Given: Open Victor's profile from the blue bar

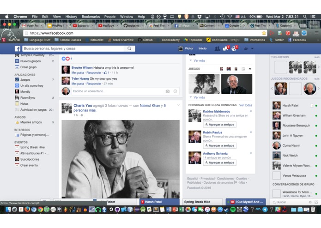Looking at the screenshot, I should 186,48.
